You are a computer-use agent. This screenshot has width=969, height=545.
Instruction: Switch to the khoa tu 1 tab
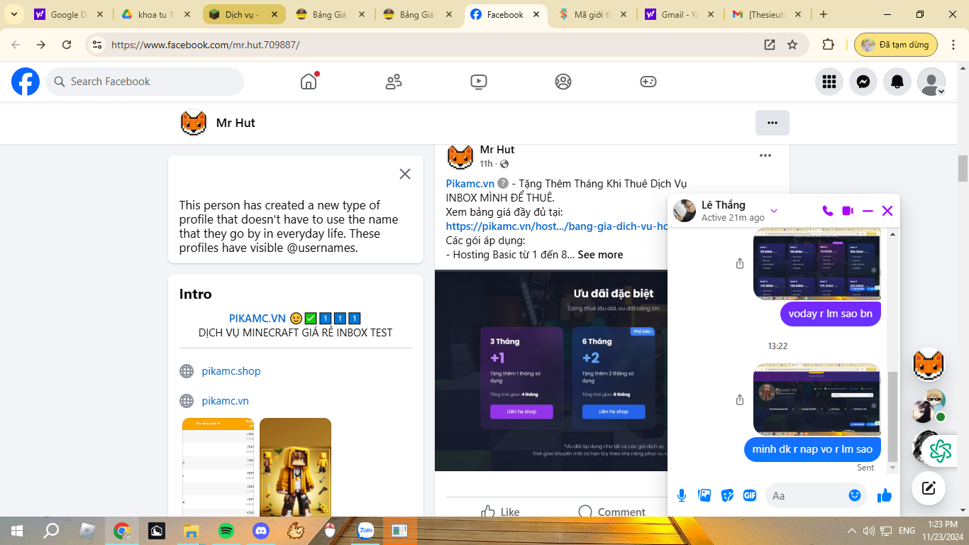pyautogui.click(x=156, y=14)
